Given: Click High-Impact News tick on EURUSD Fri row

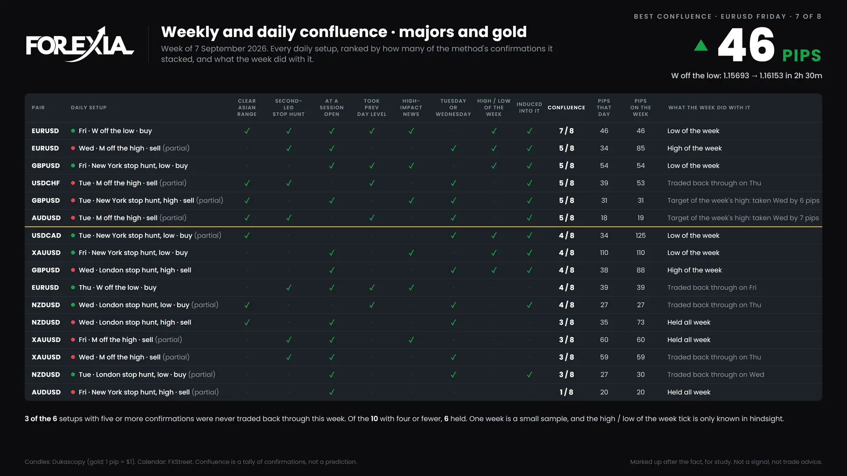Looking at the screenshot, I should (x=411, y=131).
